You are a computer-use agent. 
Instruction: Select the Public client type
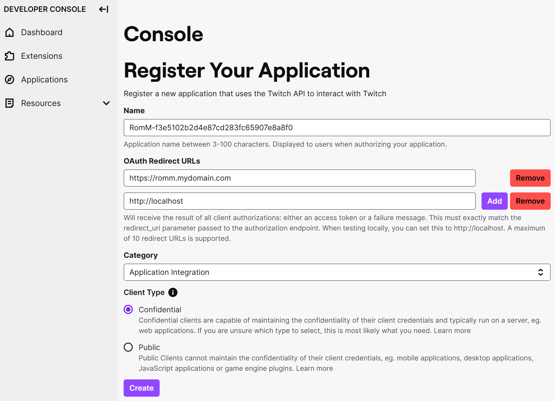tap(128, 347)
